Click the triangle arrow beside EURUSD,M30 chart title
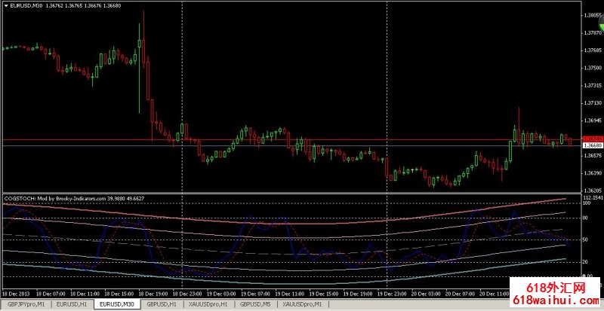The width and height of the screenshot is (604, 311). 6,6
